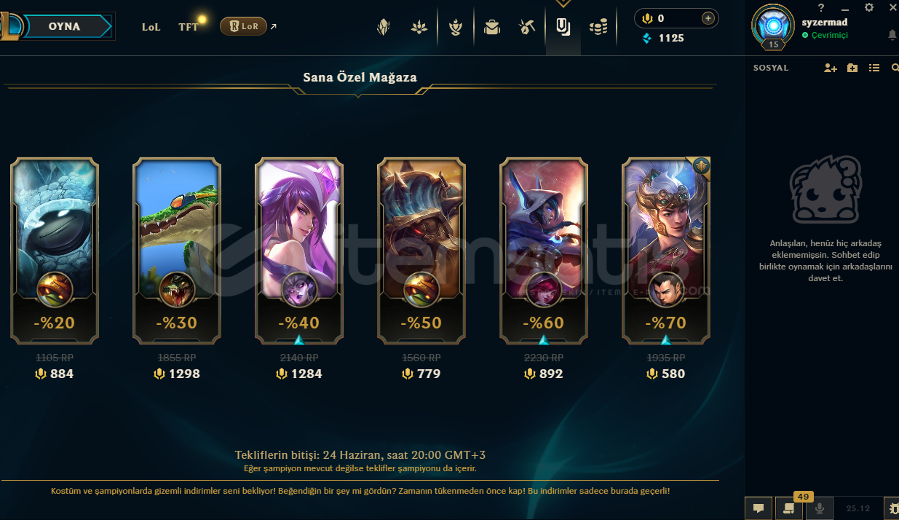Open the Collection backpack icon
899x520 pixels.
(491, 28)
